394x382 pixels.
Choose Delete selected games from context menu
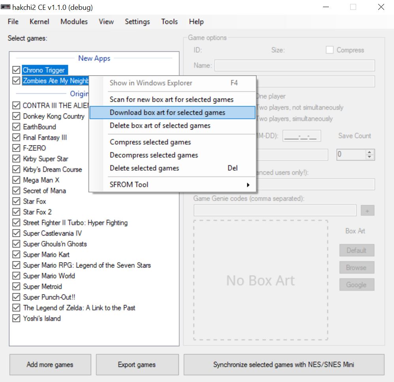(173, 168)
